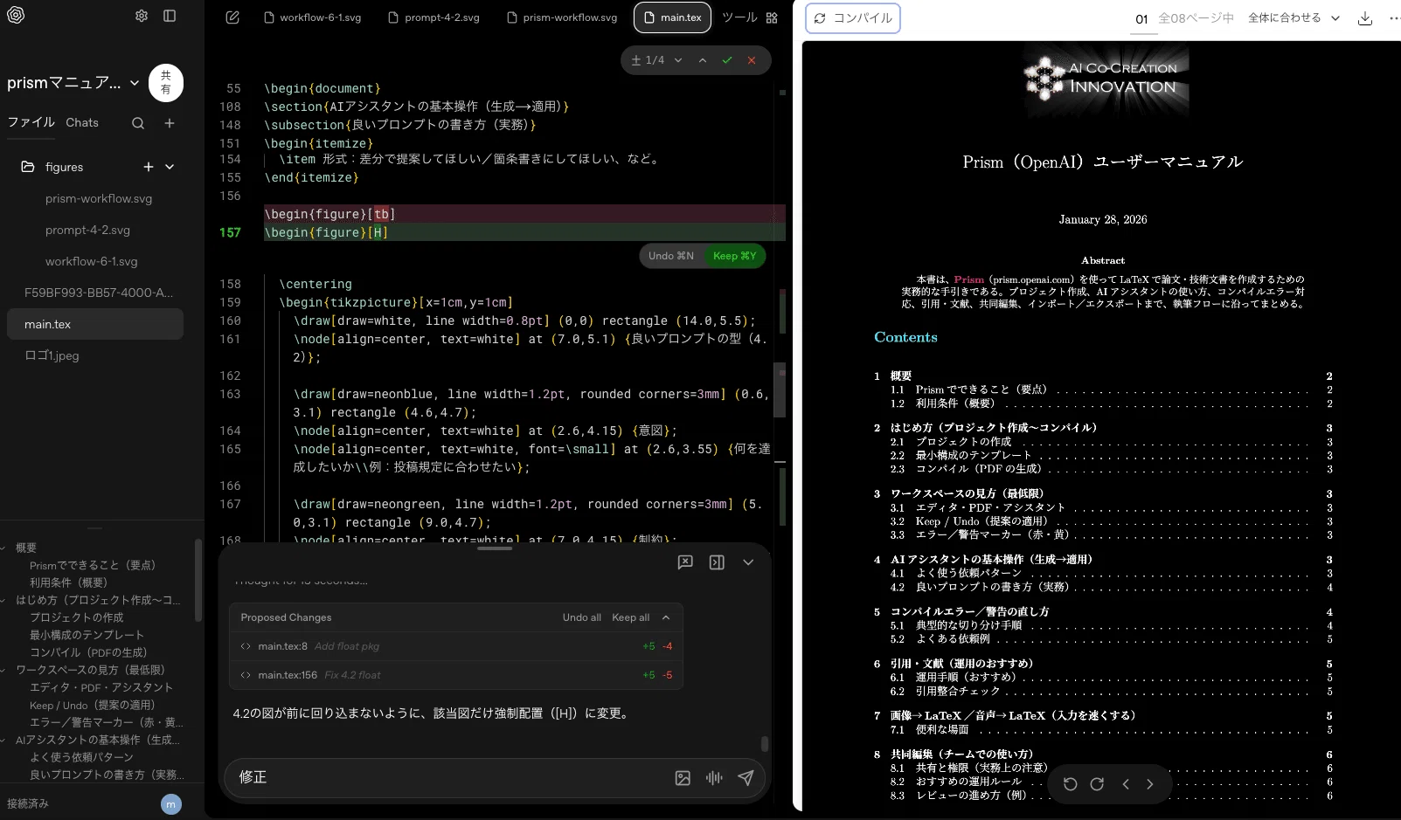Jump to Keep / Undo outline entry
This screenshot has height=820, width=1401.
click(x=93, y=705)
